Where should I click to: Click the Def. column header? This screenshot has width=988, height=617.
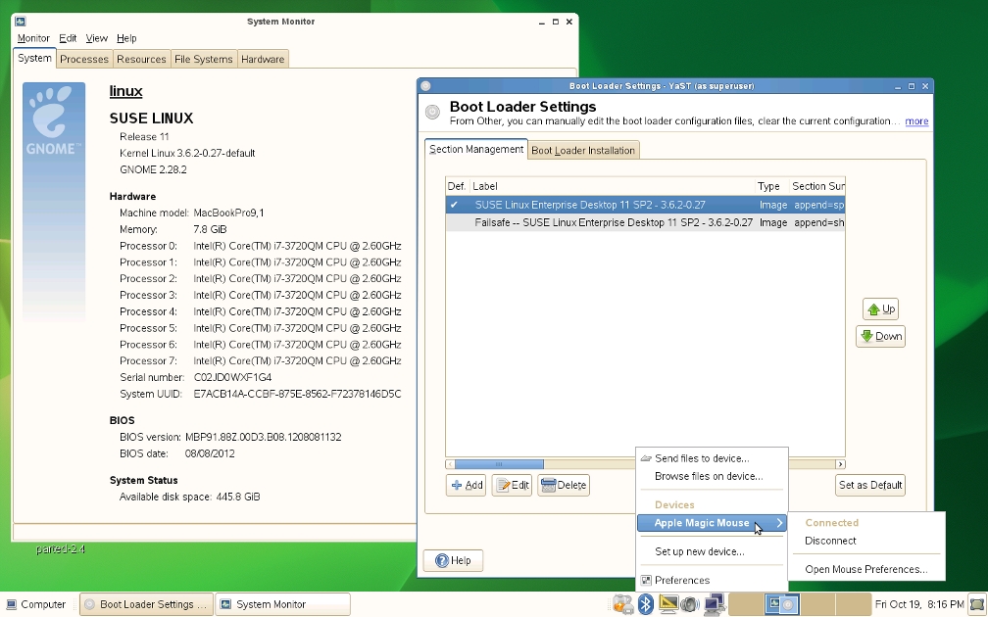pos(457,186)
